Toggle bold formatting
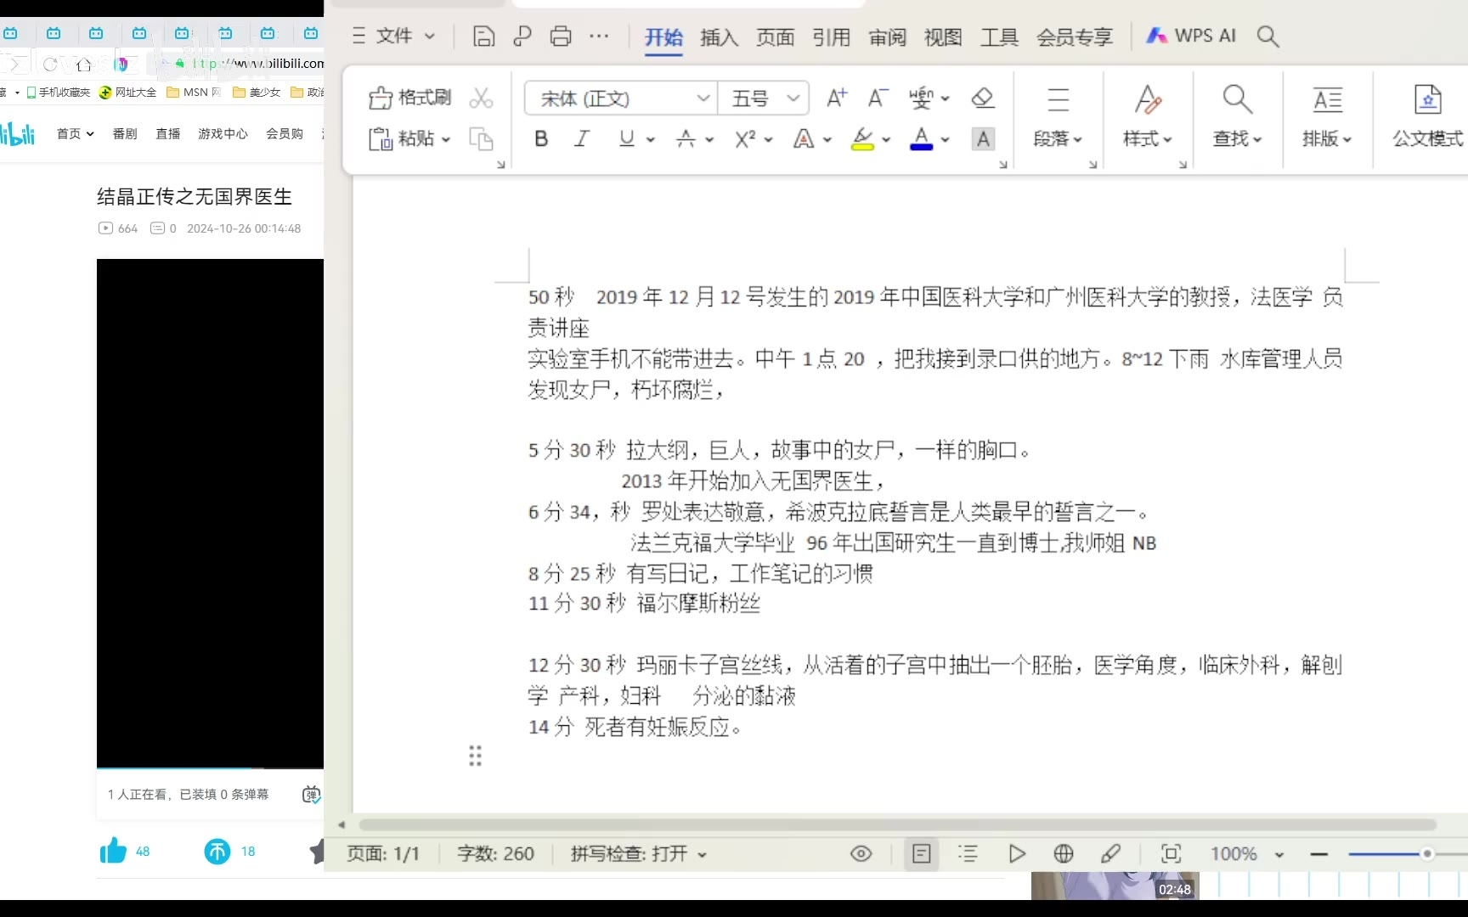 pyautogui.click(x=541, y=139)
